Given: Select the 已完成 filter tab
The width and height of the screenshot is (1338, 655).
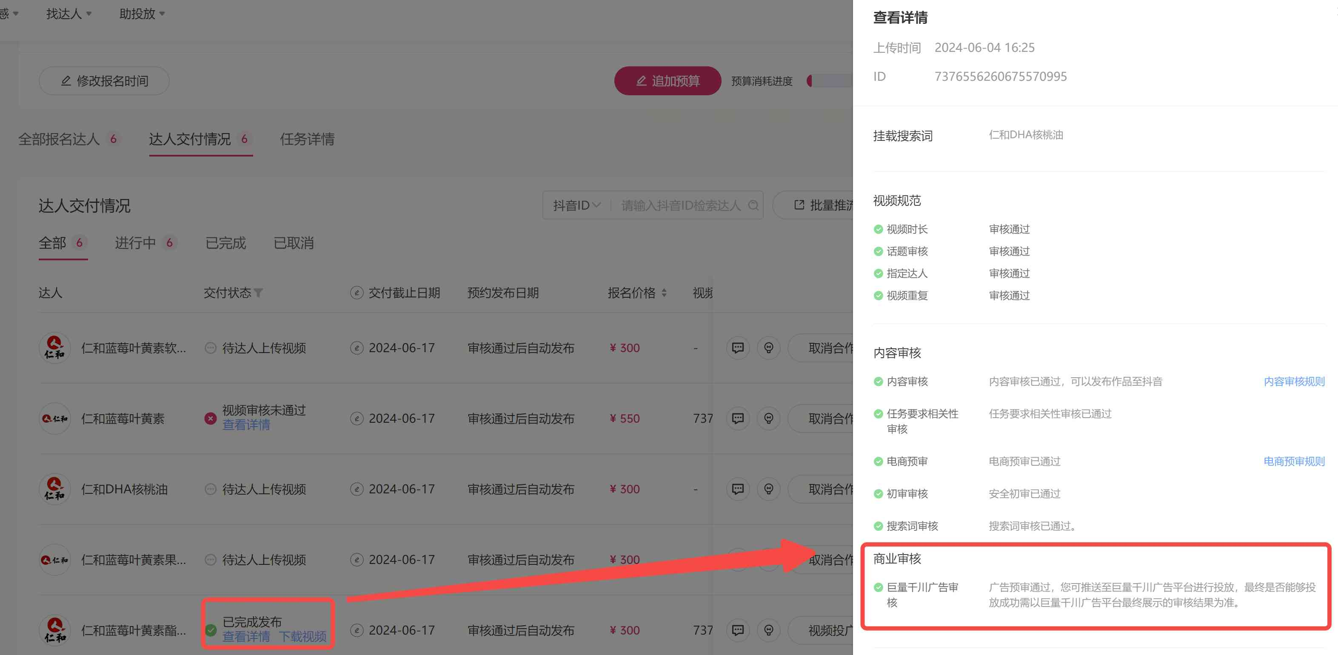Looking at the screenshot, I should click(225, 243).
